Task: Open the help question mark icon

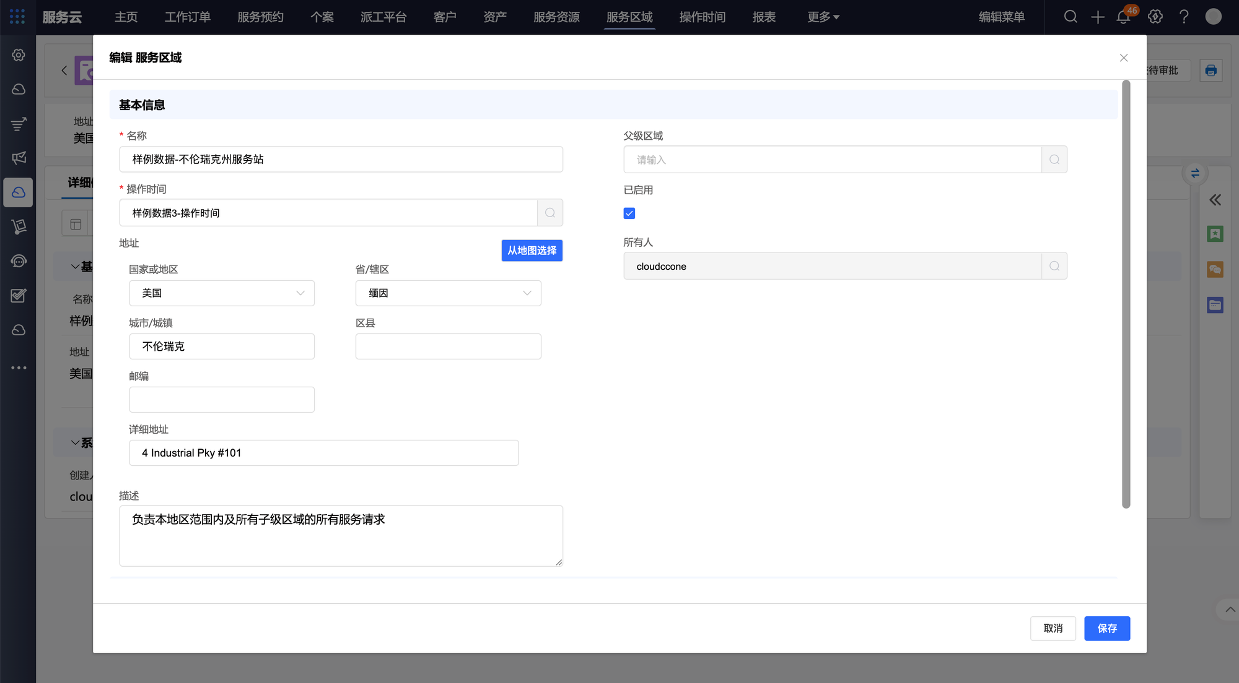Action: click(1184, 17)
